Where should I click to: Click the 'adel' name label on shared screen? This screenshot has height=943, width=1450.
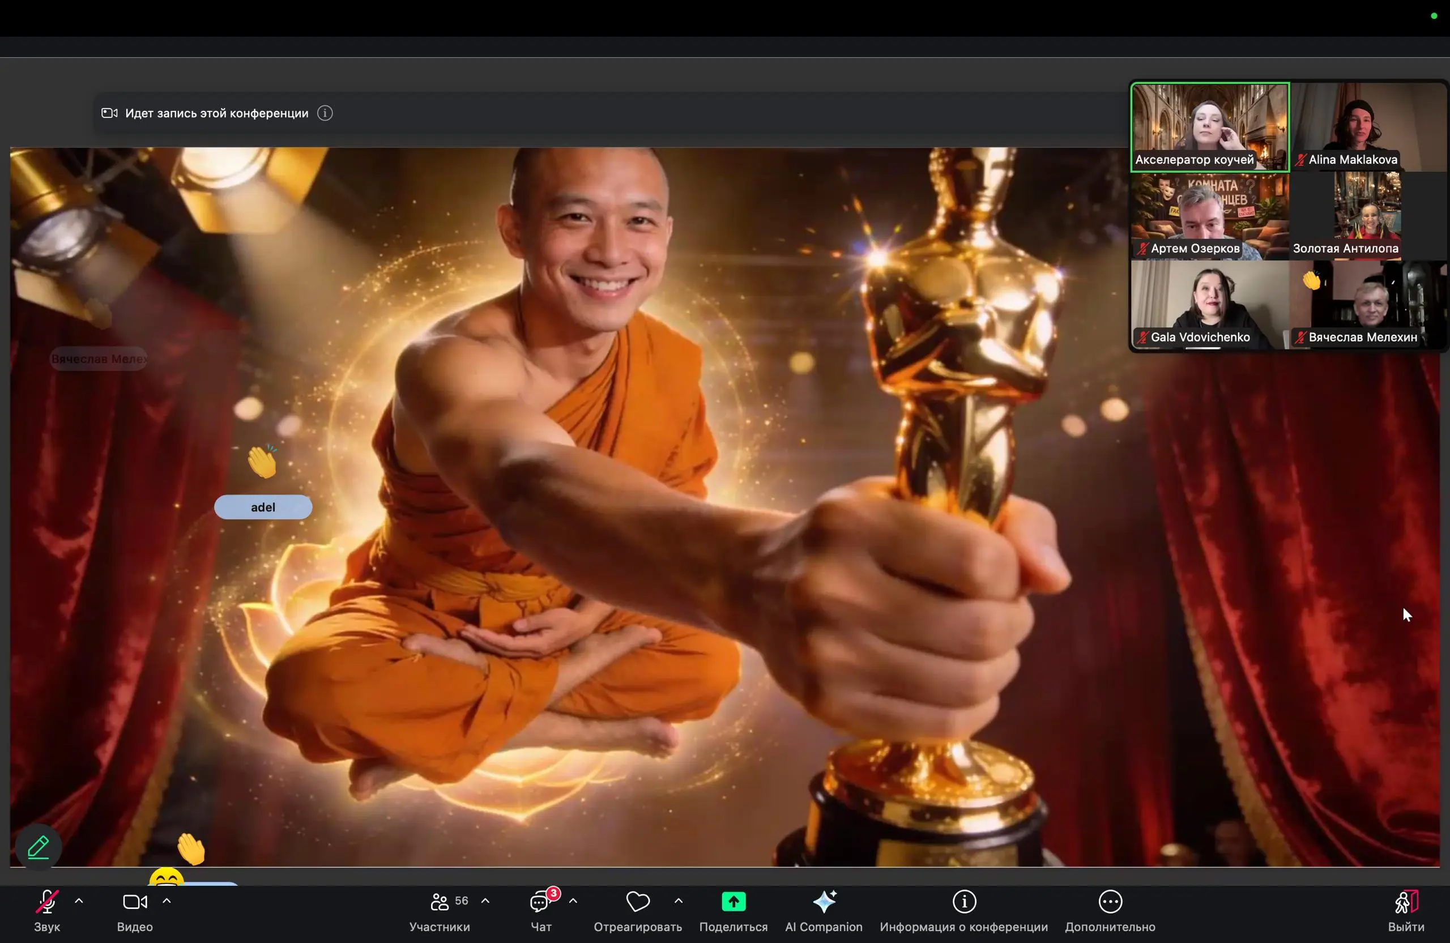click(x=263, y=507)
